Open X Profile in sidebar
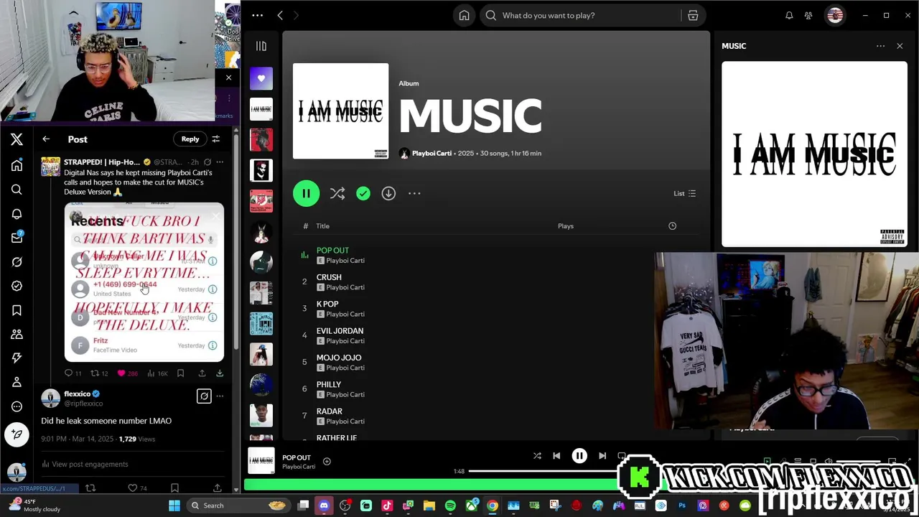The width and height of the screenshot is (919, 517). click(17, 382)
